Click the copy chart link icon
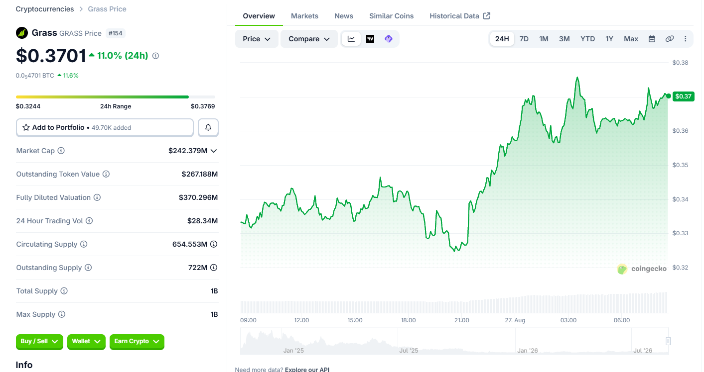This screenshot has width=704, height=372. pyautogui.click(x=670, y=39)
